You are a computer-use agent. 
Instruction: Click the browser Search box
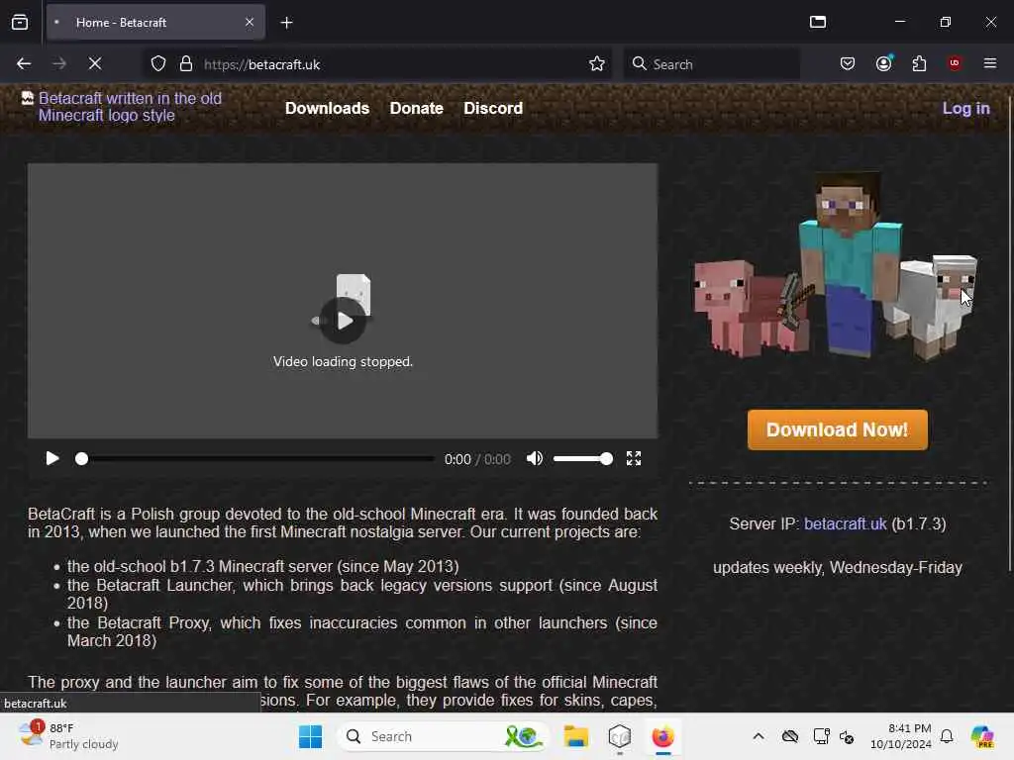tap(711, 64)
